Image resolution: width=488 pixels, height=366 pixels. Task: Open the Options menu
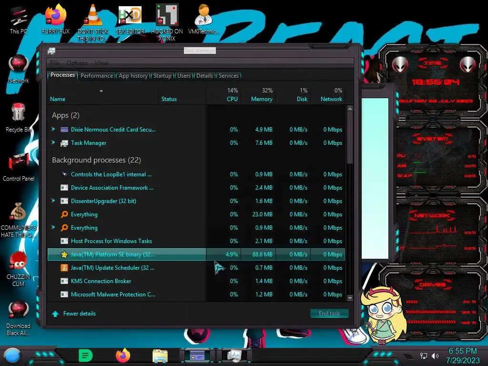(x=77, y=63)
